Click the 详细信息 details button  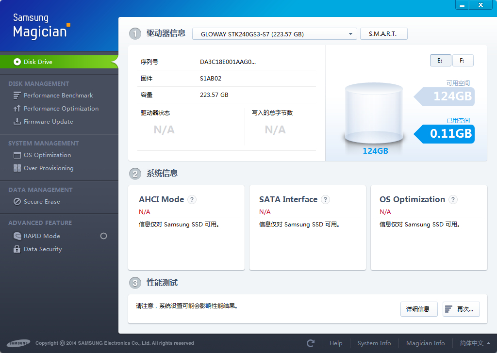(419, 309)
